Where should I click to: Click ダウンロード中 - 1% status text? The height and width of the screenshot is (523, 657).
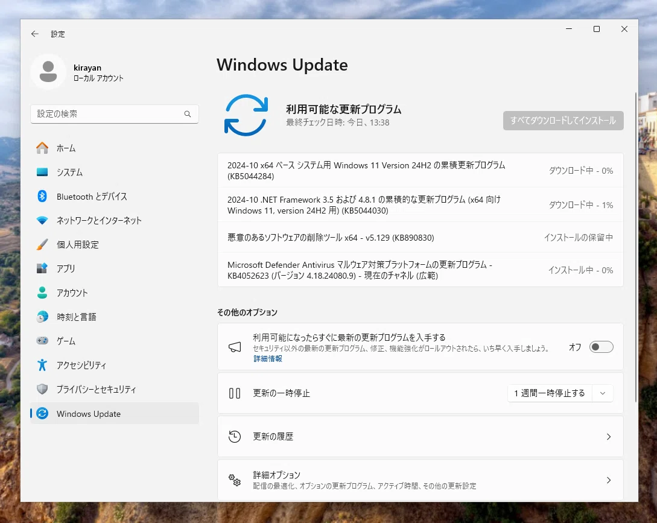581,205
